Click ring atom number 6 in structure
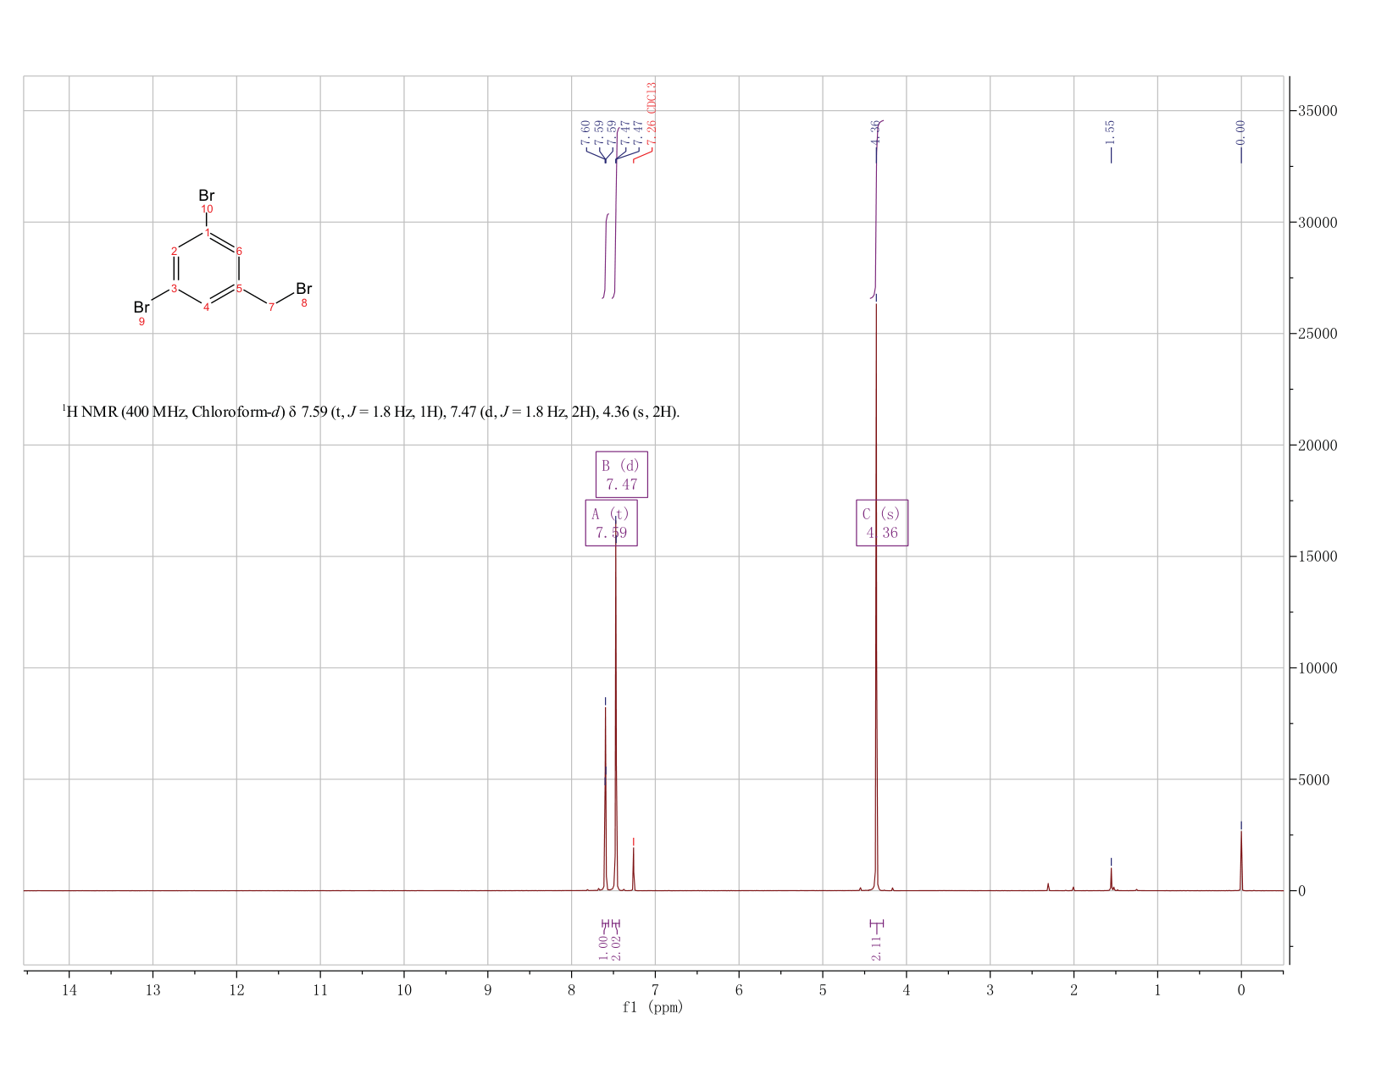Image resolution: width=1398 pixels, height=1080 pixels. coord(239,252)
